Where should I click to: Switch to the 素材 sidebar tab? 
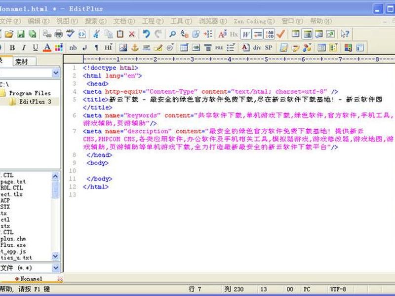tap(24, 61)
